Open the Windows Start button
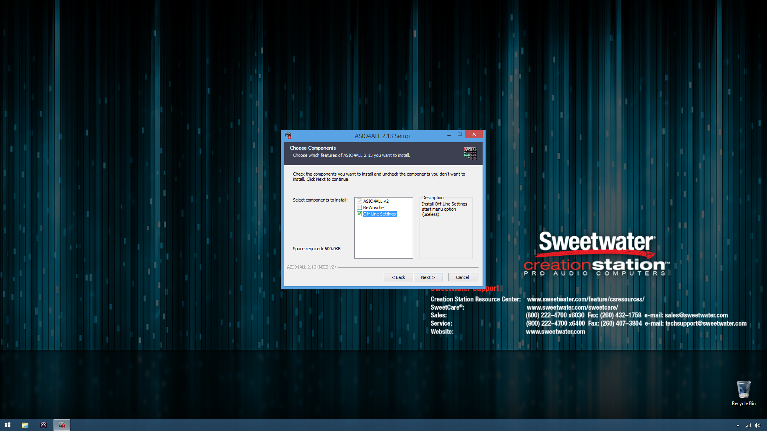The height and width of the screenshot is (431, 767). (8, 425)
